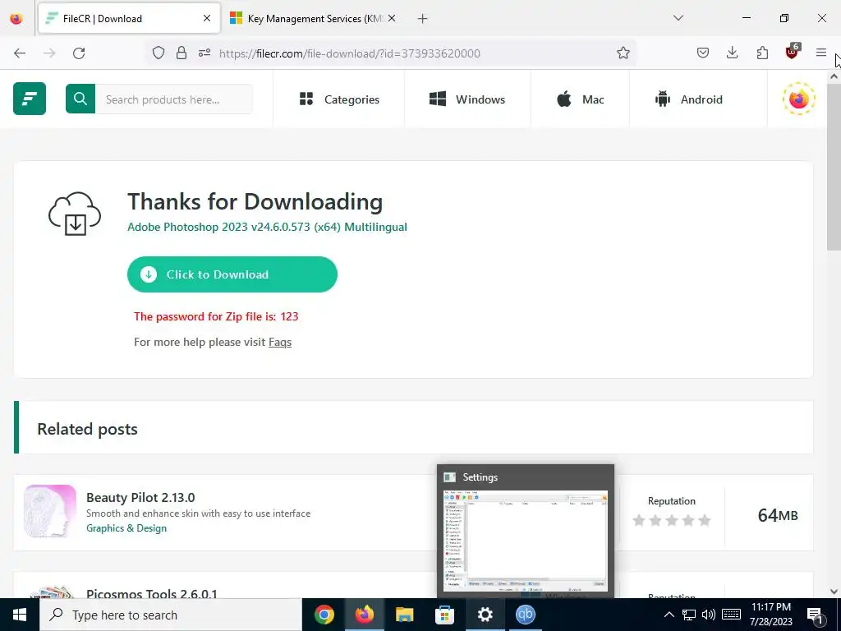The width and height of the screenshot is (841, 631).
Task: Open Beauty Pilot thumbnail image
Action: pos(50,511)
